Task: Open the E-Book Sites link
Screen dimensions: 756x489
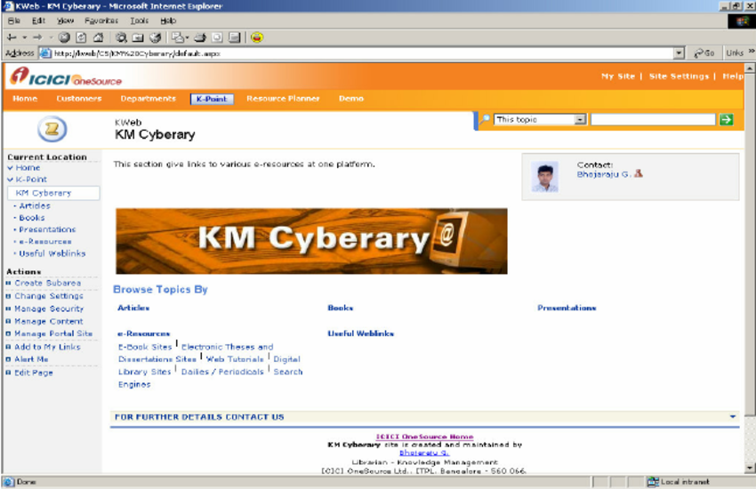Action: click(x=145, y=347)
